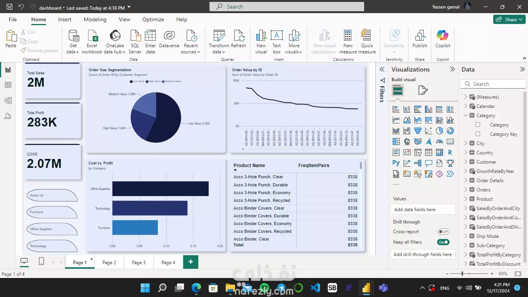This screenshot has height=297, width=528.
Task: Add a new page with plus button
Action: click(x=191, y=262)
